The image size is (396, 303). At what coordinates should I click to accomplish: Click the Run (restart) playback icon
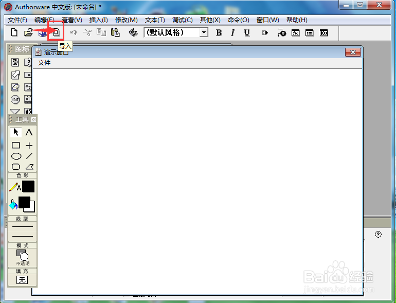coord(265,33)
